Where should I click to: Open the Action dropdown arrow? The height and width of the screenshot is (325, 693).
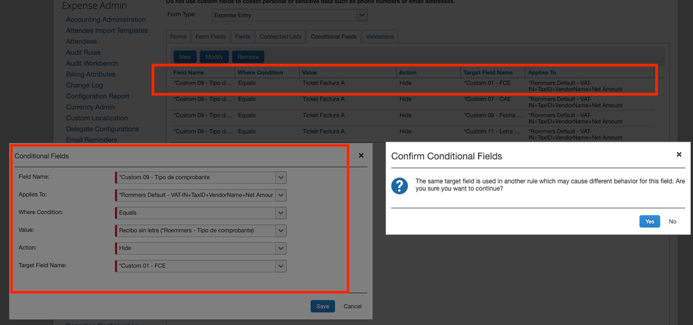[x=281, y=248]
